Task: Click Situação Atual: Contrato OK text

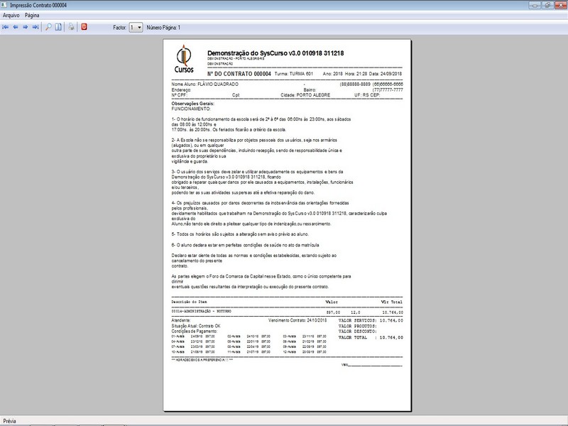Action: [x=196, y=326]
